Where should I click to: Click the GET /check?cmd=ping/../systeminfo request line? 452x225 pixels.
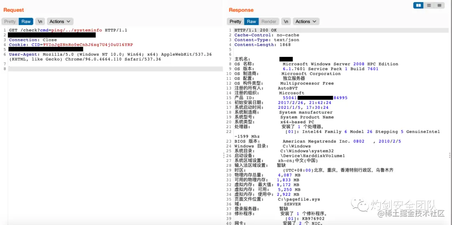(x=68, y=30)
